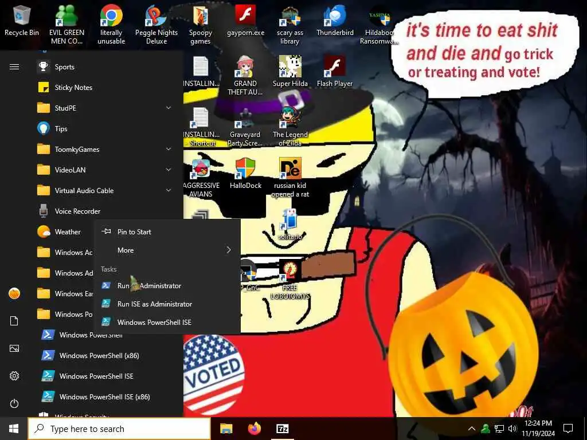Select Pin to Start
587x440 pixels.
coord(167,231)
